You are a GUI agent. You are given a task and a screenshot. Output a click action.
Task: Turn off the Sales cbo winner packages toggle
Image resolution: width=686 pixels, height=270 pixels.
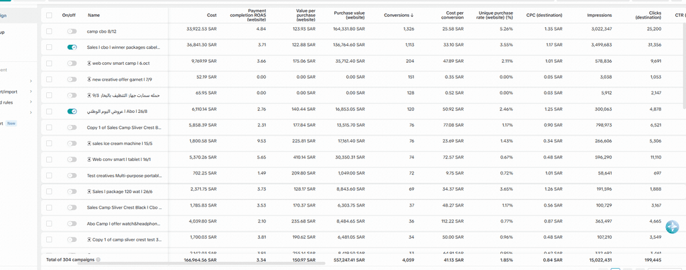(72, 47)
